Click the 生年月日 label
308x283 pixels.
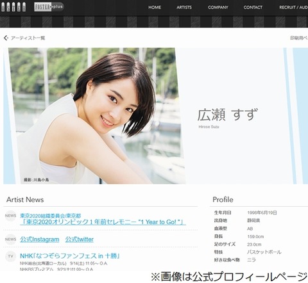[x=223, y=213]
